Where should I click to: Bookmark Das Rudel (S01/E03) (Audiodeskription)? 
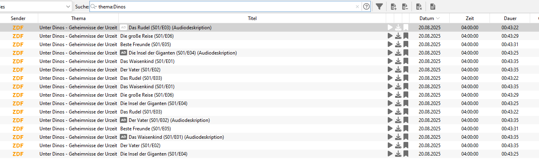[406, 27]
